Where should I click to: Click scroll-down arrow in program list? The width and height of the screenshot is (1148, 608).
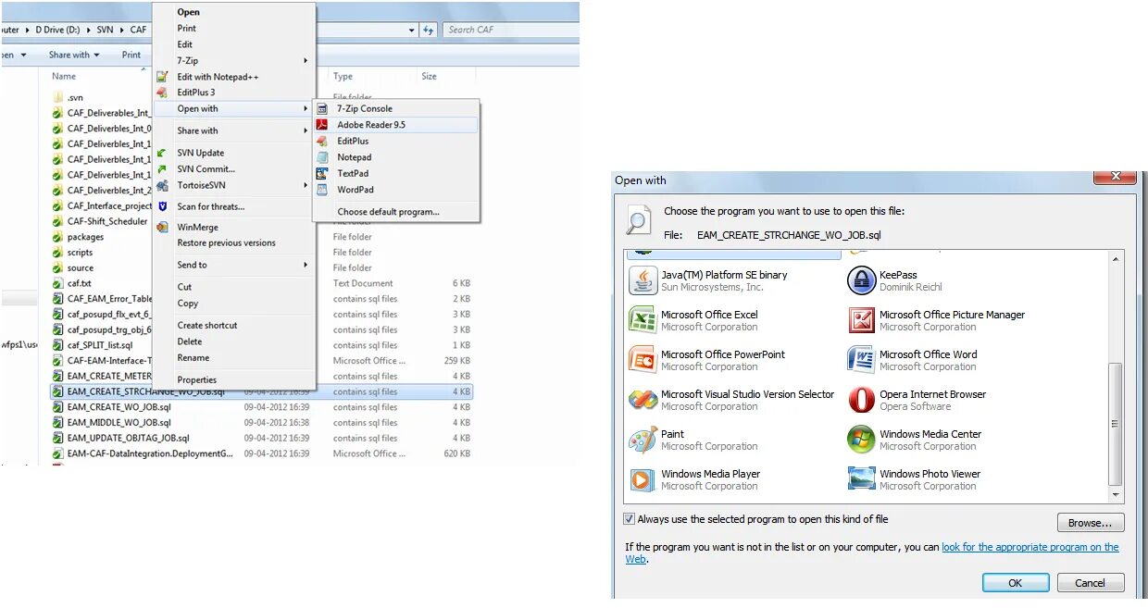tap(1116, 495)
